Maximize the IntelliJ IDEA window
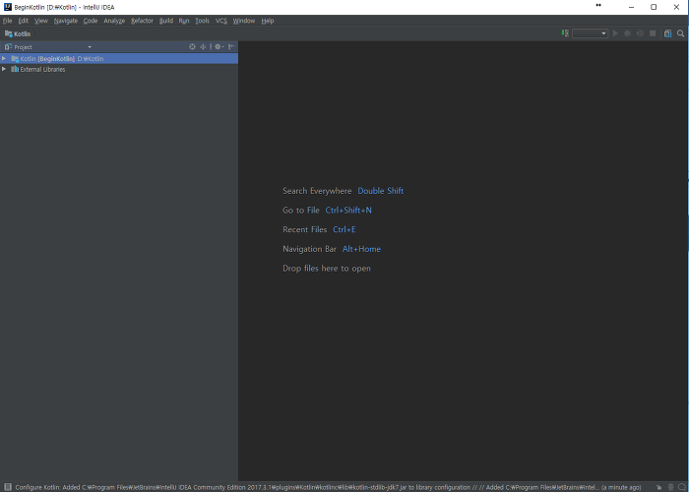This screenshot has height=492, width=689. click(x=654, y=7)
